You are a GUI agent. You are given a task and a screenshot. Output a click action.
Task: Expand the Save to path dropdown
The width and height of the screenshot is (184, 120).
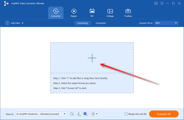pos(64,114)
